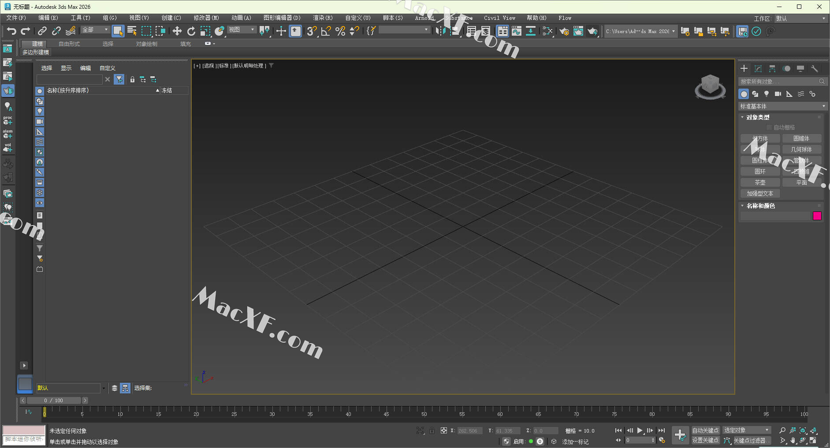Open the 选定对象 key filter dropdown
Screen dimensions: 830x448
tap(746, 430)
